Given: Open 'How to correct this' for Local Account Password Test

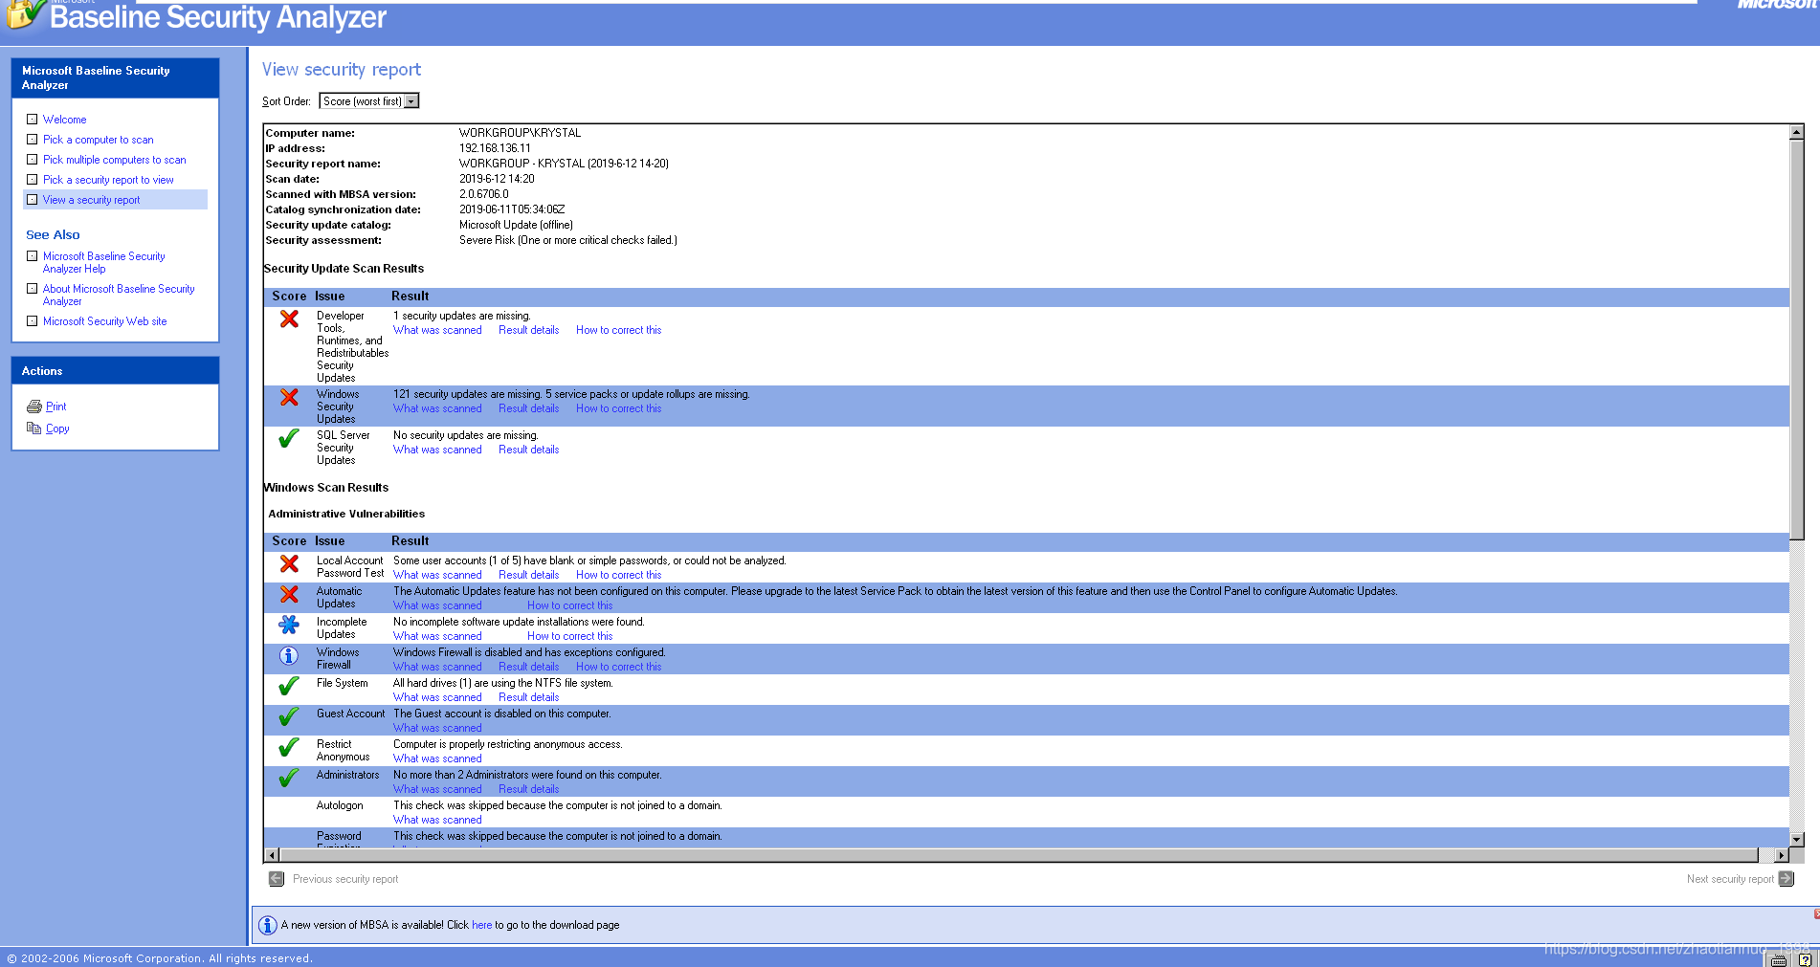Looking at the screenshot, I should click(618, 575).
